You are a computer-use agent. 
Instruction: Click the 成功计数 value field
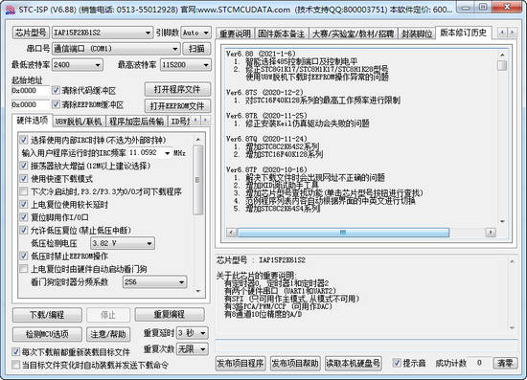click(x=479, y=363)
